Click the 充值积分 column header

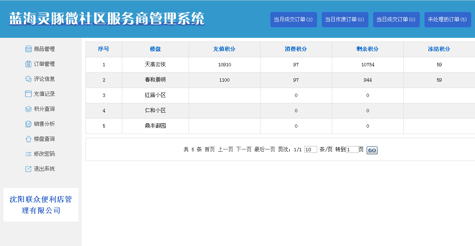[x=225, y=49]
